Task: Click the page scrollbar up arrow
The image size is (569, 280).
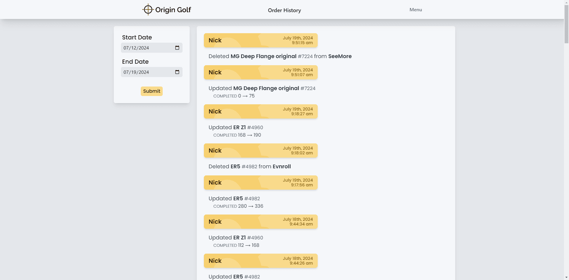Action: [566, 2]
